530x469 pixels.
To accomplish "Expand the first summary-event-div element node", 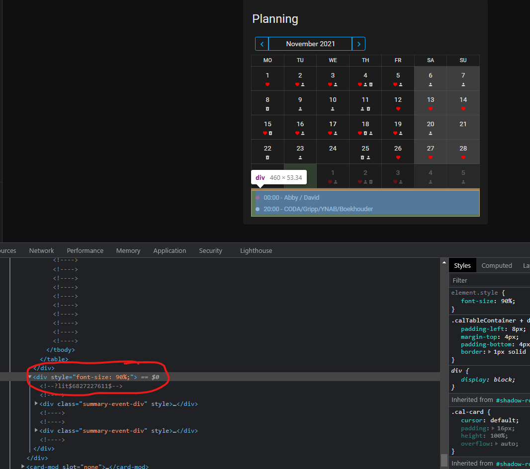I will pos(36,404).
